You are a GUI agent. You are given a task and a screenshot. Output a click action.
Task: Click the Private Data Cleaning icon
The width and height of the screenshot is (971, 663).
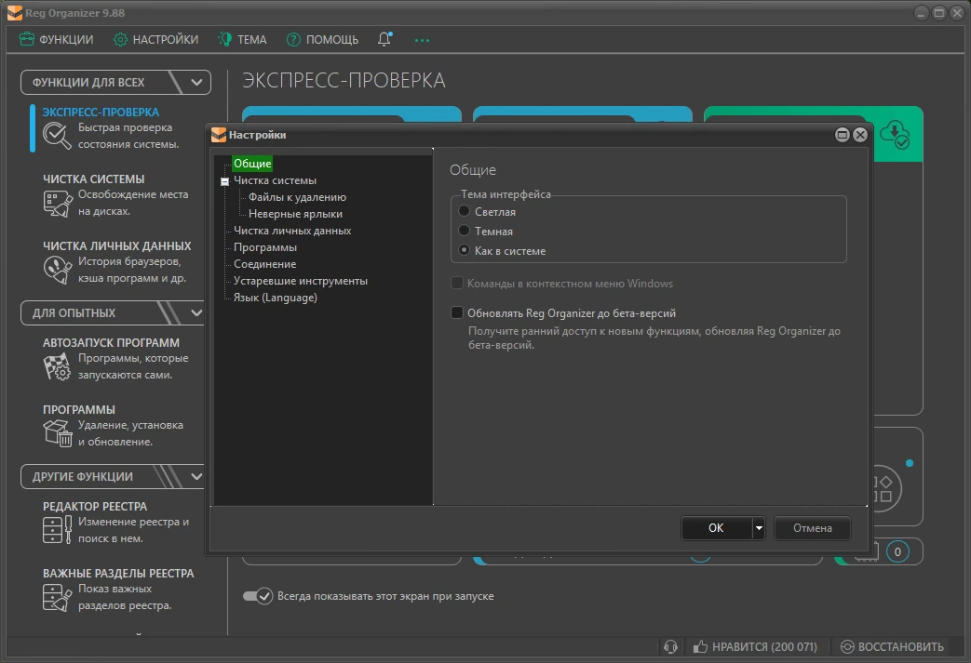[x=58, y=271]
